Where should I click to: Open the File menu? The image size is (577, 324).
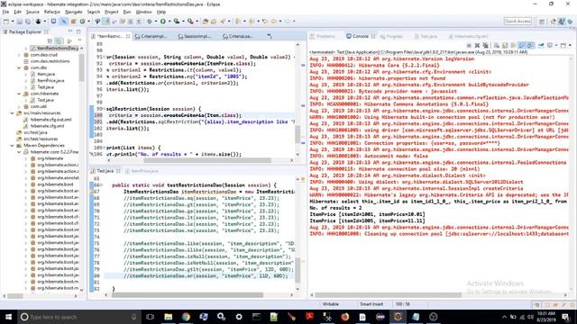(5, 12)
